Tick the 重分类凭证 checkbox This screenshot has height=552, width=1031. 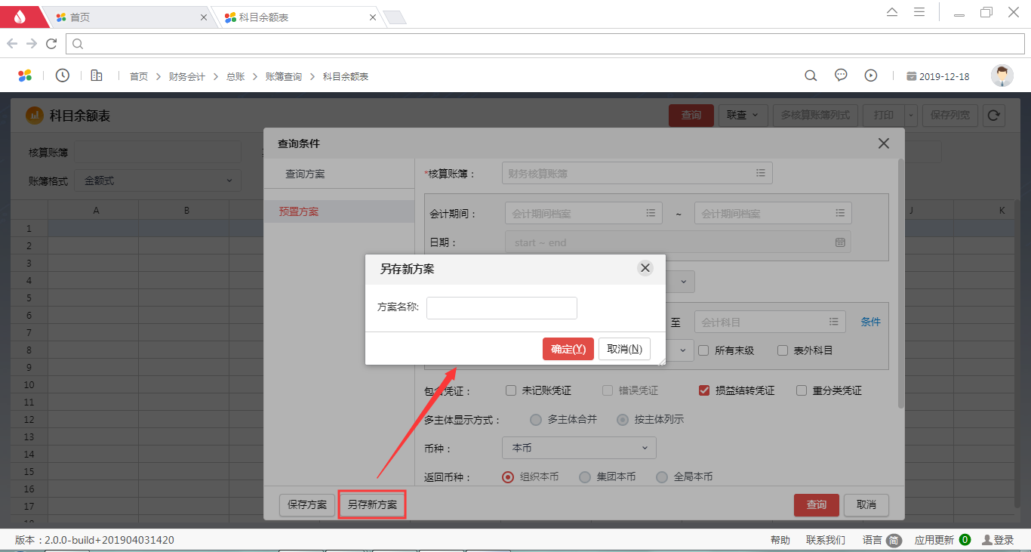pos(802,390)
